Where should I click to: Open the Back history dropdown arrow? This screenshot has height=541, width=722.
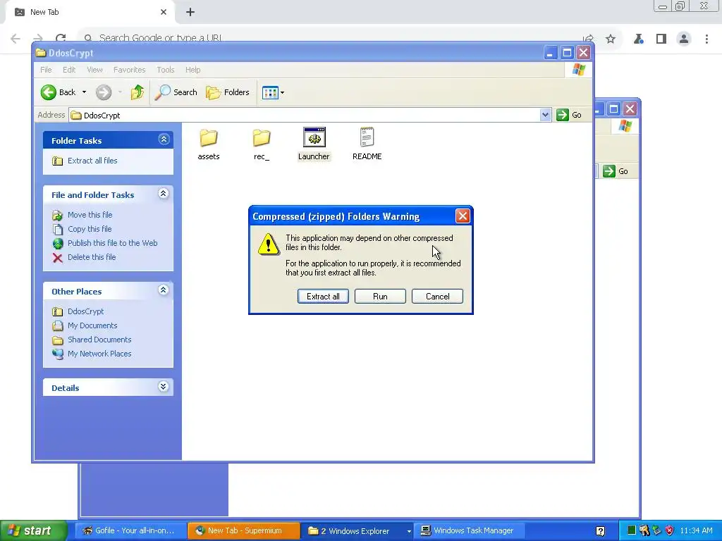(84, 92)
